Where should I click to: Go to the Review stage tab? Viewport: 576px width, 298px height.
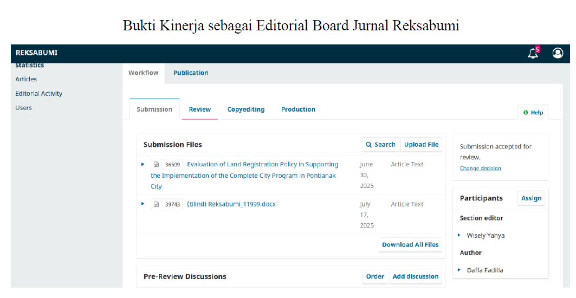click(199, 109)
